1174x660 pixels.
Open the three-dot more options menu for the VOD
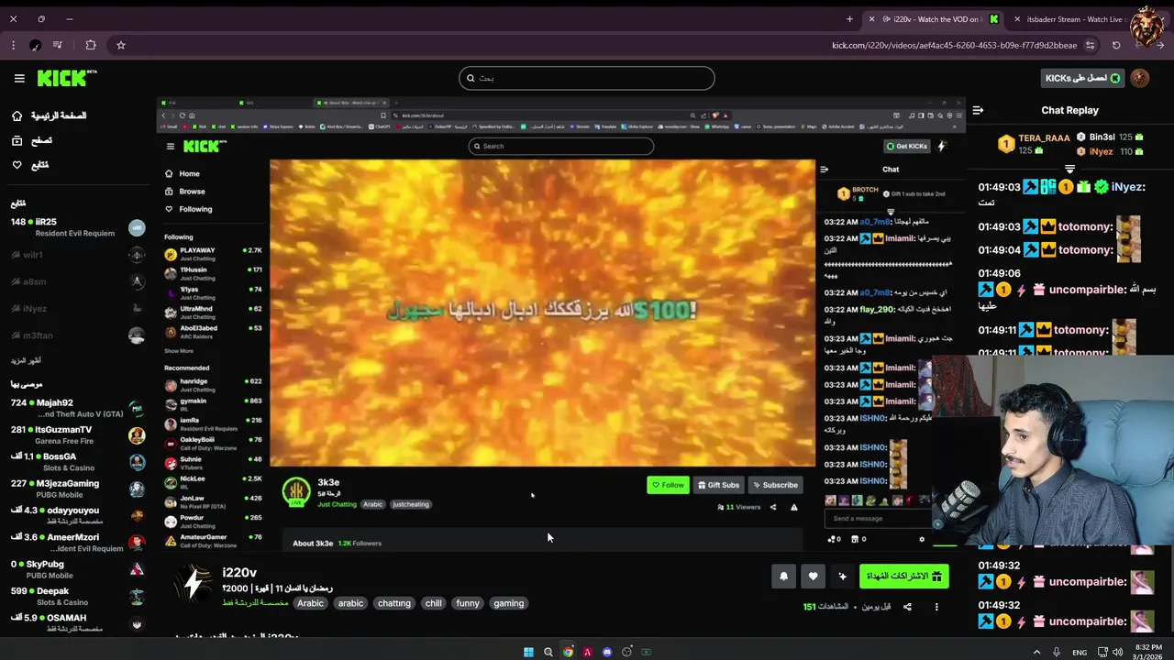(x=936, y=607)
